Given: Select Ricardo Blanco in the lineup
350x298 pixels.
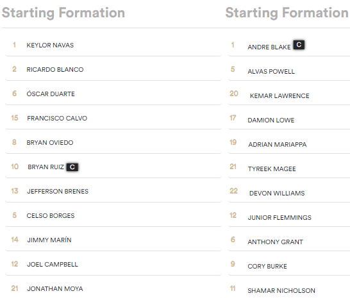Looking at the screenshot, I should click(x=113, y=70).
